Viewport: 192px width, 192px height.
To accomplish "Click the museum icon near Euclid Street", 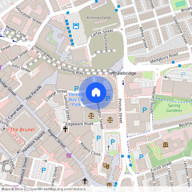I will (x=166, y=145).
